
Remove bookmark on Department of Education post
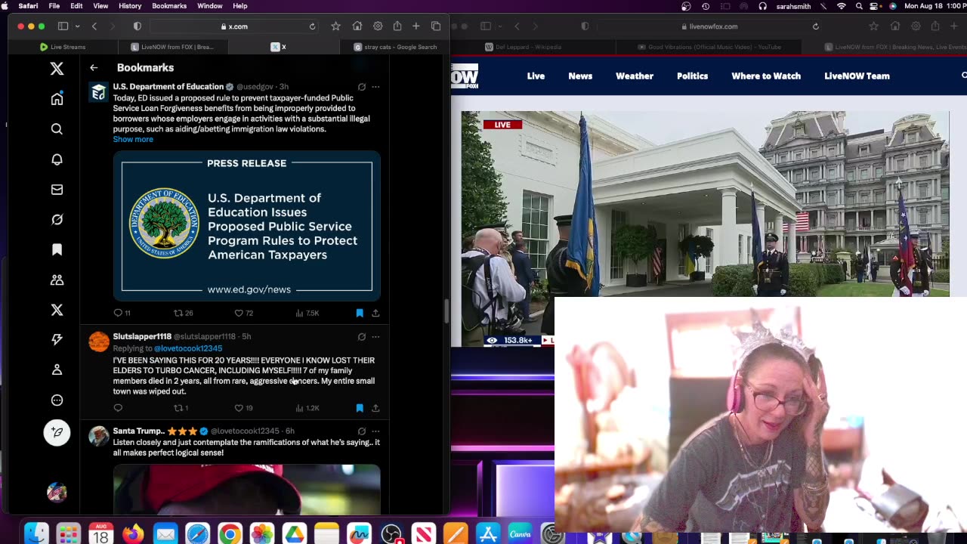click(x=360, y=313)
